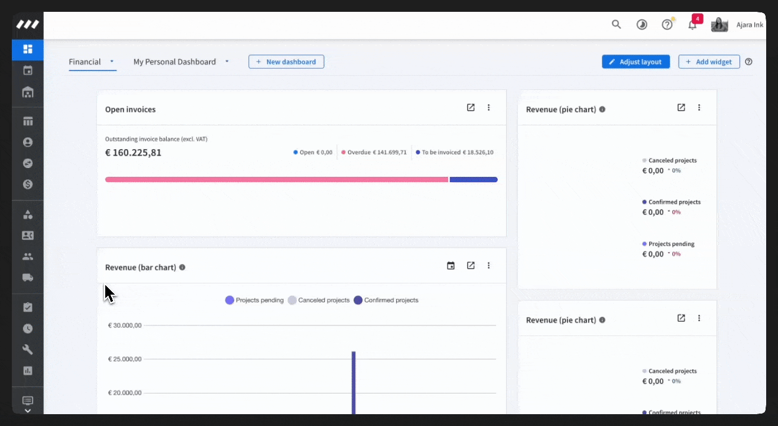Image resolution: width=778 pixels, height=426 pixels.
Task: Click the user avatar photo
Action: 719,25
